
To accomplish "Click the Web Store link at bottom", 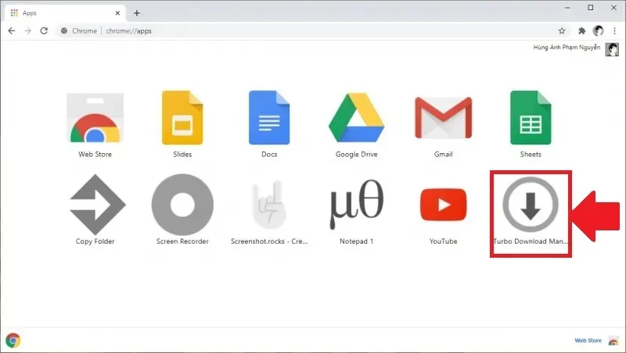I will point(588,341).
